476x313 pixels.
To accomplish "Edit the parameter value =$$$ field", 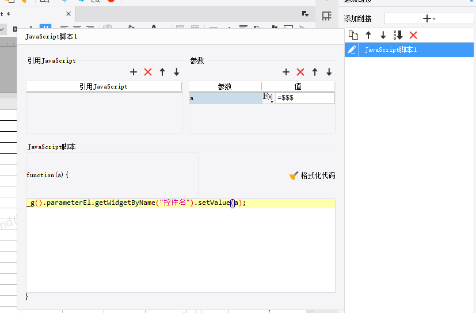I will 304,98.
